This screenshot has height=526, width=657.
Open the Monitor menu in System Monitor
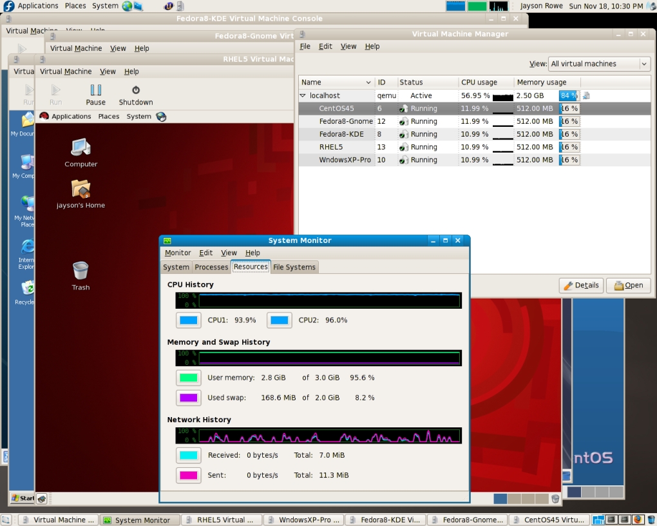178,253
